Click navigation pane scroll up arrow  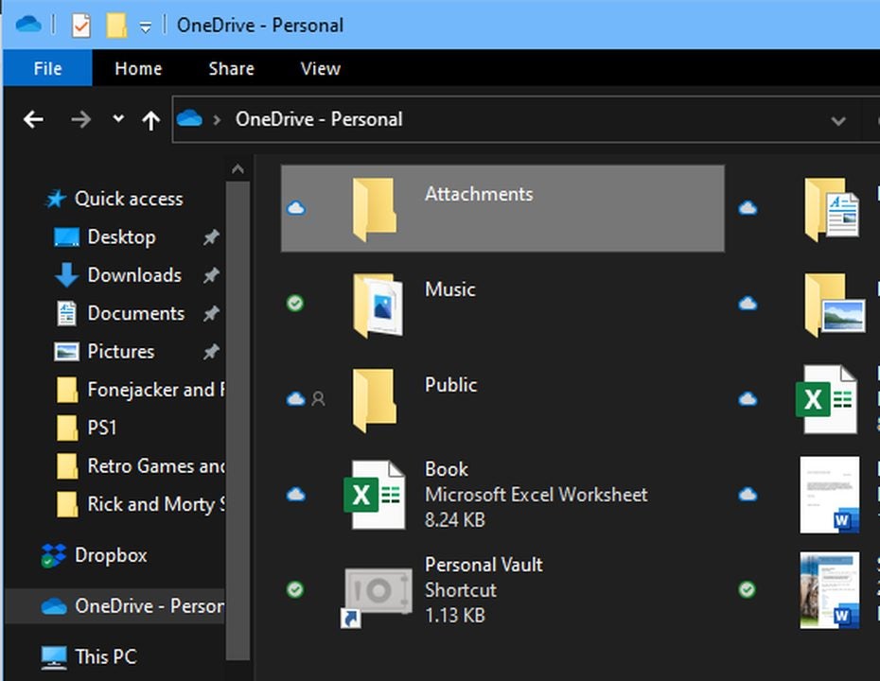238,169
